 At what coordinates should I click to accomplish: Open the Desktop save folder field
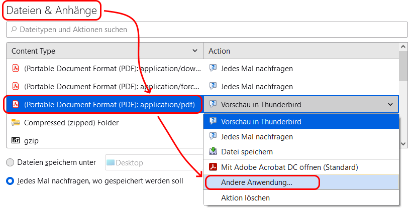pyautogui.click(x=154, y=162)
